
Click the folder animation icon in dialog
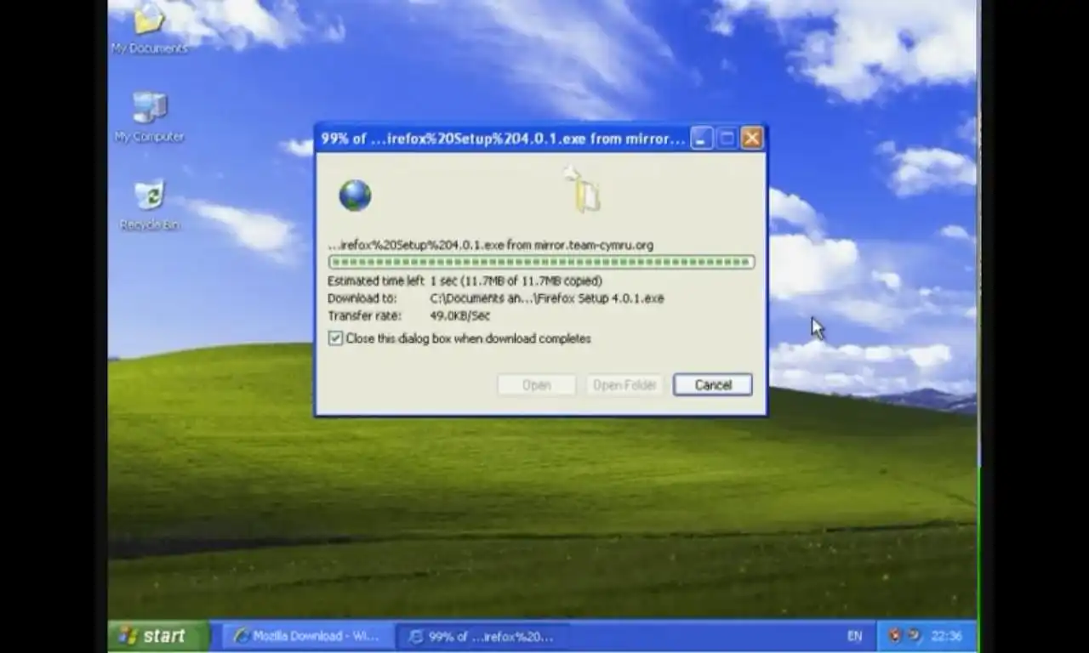coord(584,190)
